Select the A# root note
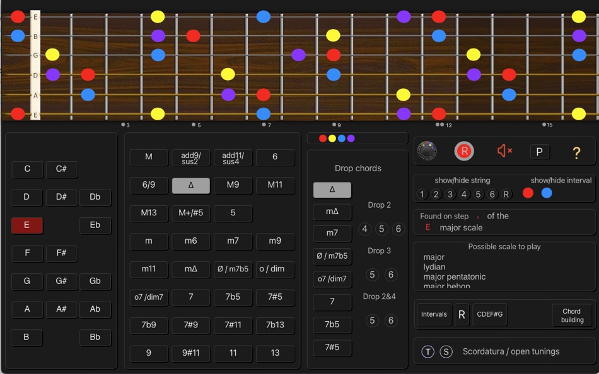The image size is (599, 374). pyautogui.click(x=61, y=309)
